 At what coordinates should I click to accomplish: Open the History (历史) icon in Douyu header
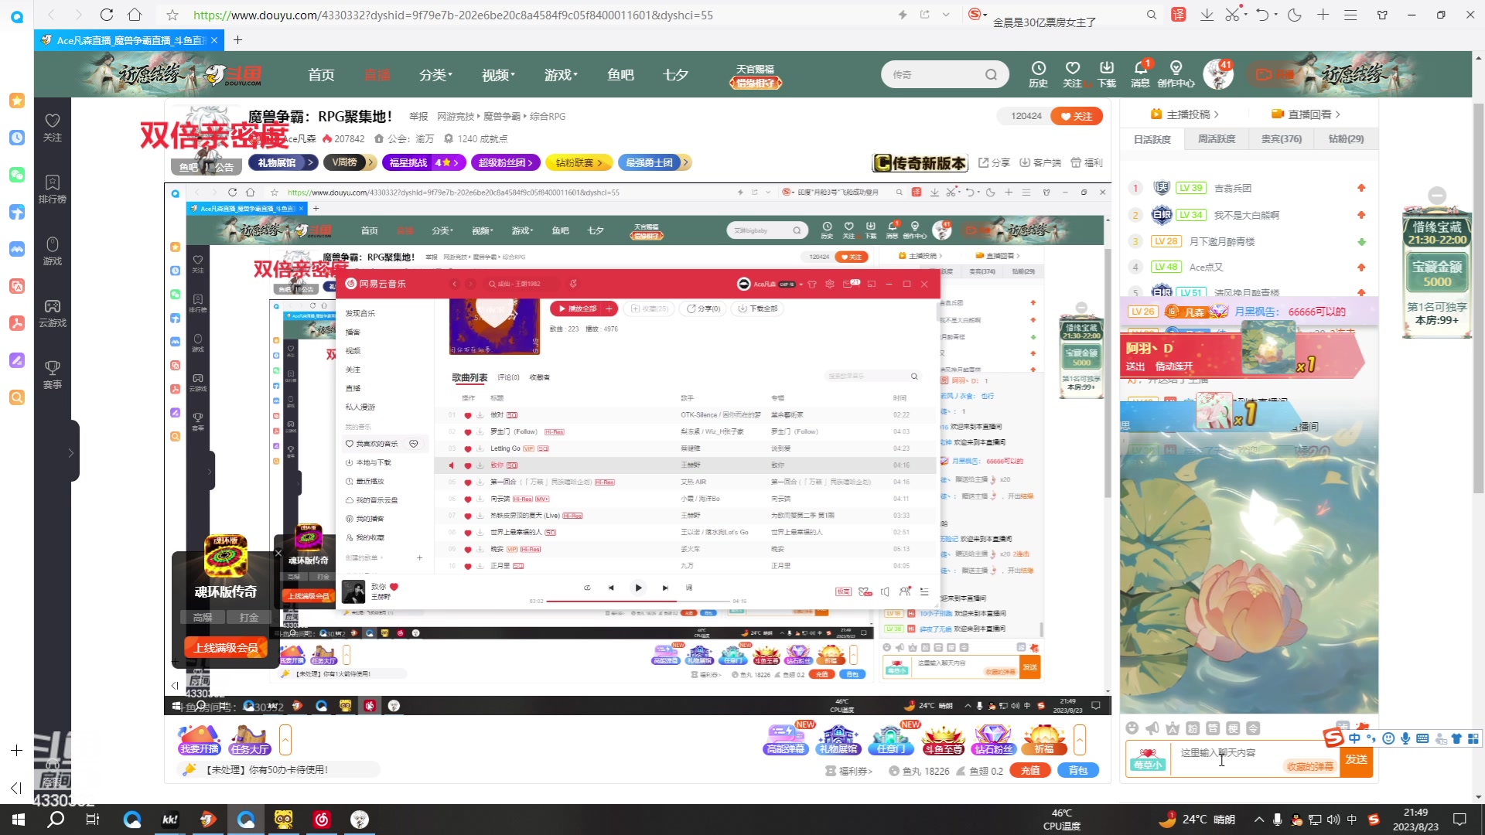click(1038, 74)
